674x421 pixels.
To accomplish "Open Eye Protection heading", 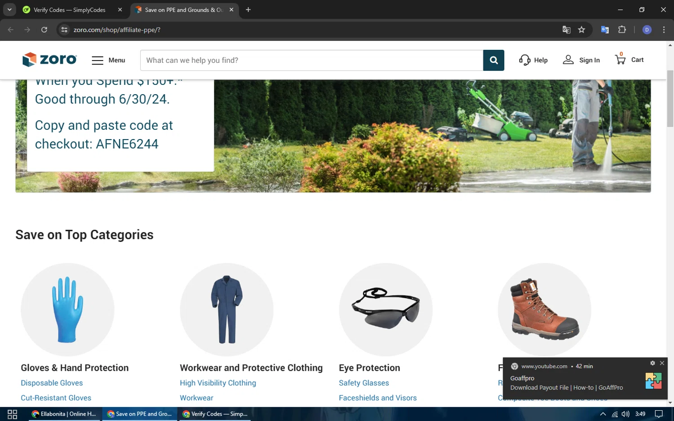I will click(x=369, y=368).
